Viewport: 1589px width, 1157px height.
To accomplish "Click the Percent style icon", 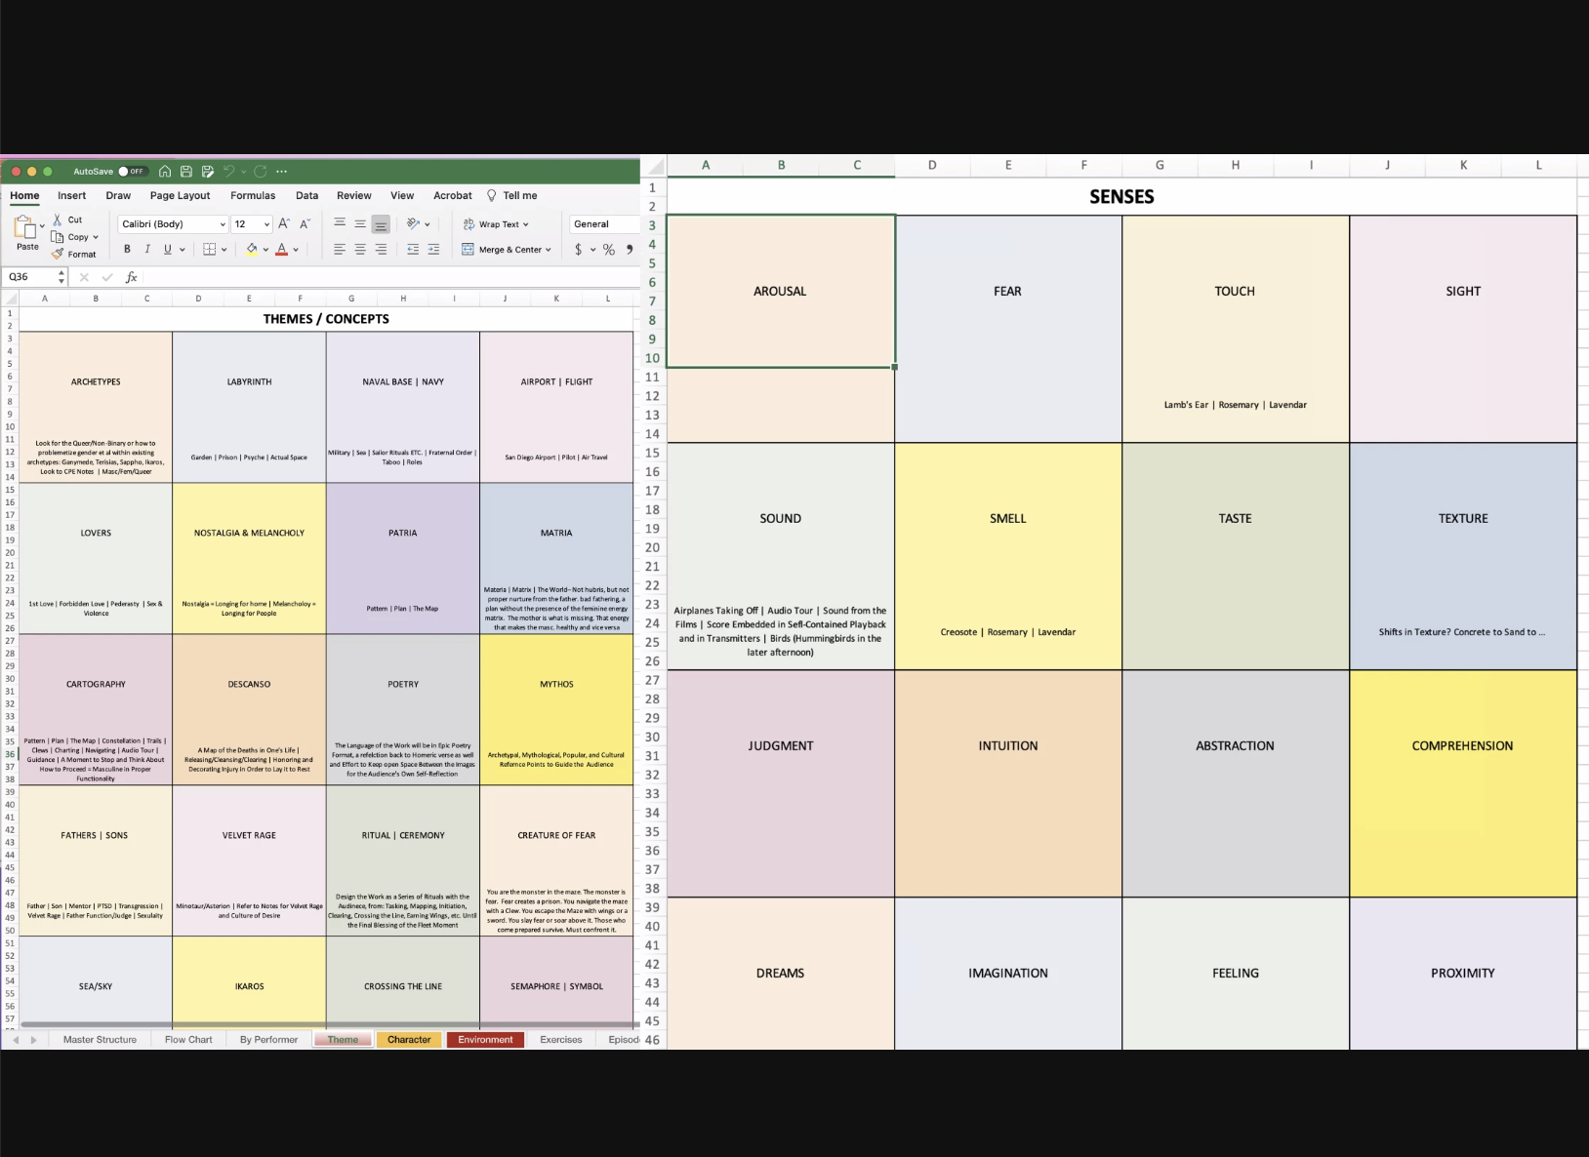I will pos(609,250).
